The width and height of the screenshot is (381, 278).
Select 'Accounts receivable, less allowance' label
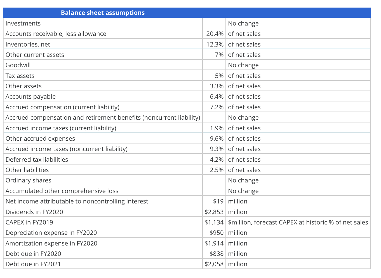coord(56,34)
